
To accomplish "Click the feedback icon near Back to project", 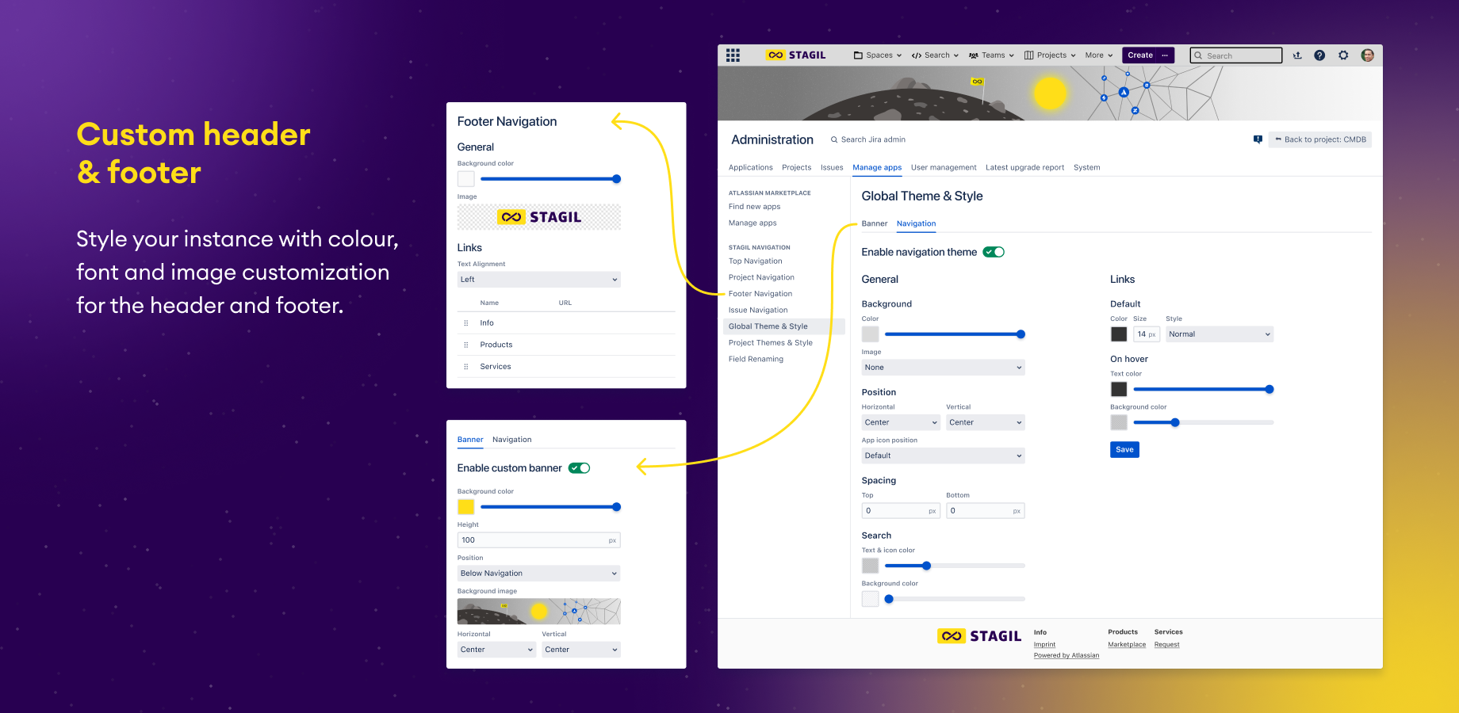I will pyautogui.click(x=1258, y=139).
